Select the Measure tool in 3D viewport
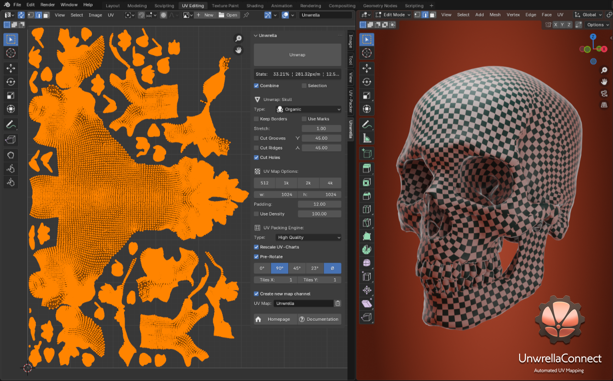This screenshot has width=613, height=381. (367, 138)
